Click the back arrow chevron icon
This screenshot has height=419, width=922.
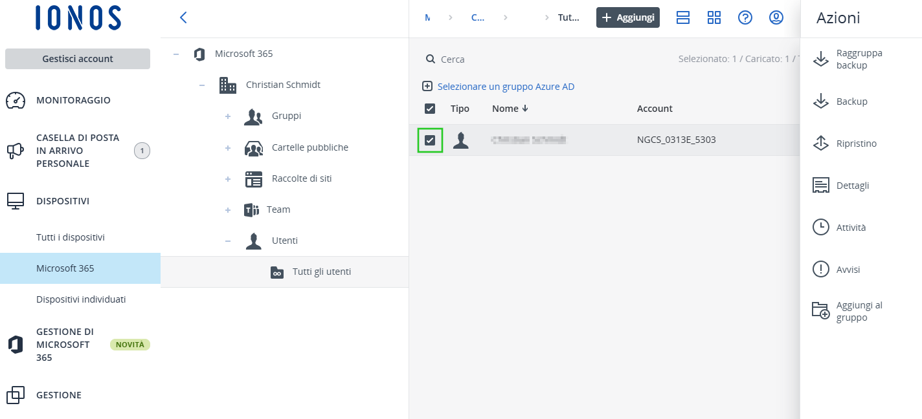pyautogui.click(x=183, y=18)
